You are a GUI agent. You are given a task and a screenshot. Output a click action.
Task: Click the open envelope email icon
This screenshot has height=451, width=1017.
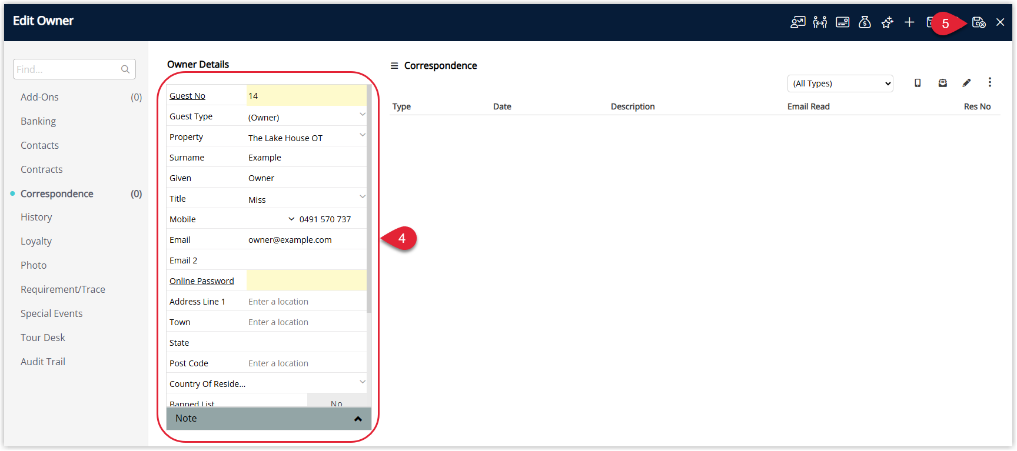[942, 83]
